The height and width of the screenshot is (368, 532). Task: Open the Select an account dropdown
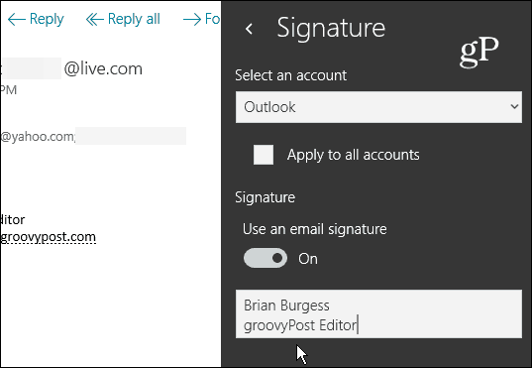click(x=378, y=107)
